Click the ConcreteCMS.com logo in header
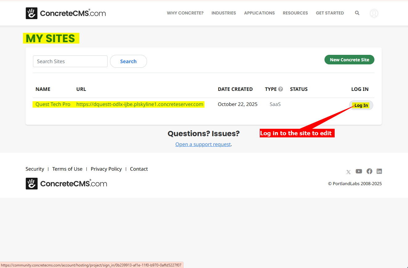 tap(66, 13)
